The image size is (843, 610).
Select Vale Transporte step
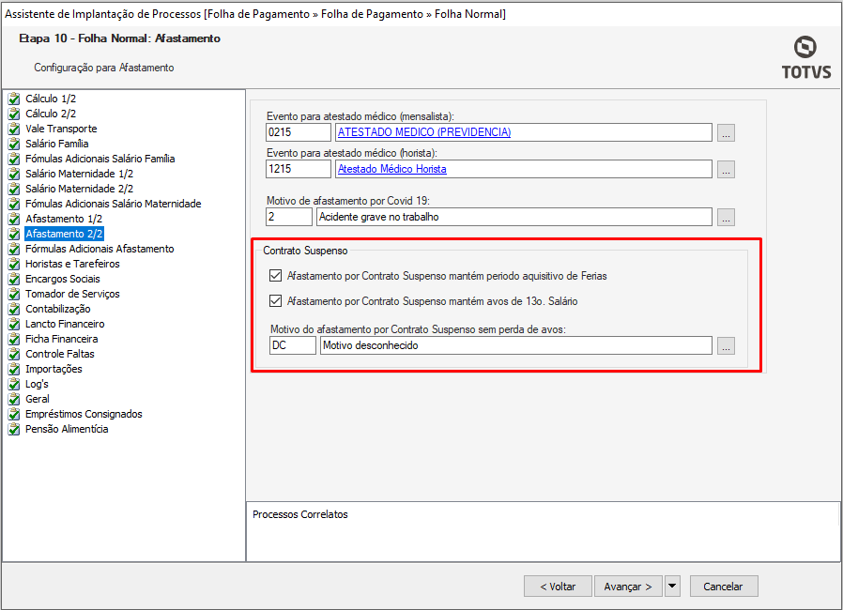[61, 129]
